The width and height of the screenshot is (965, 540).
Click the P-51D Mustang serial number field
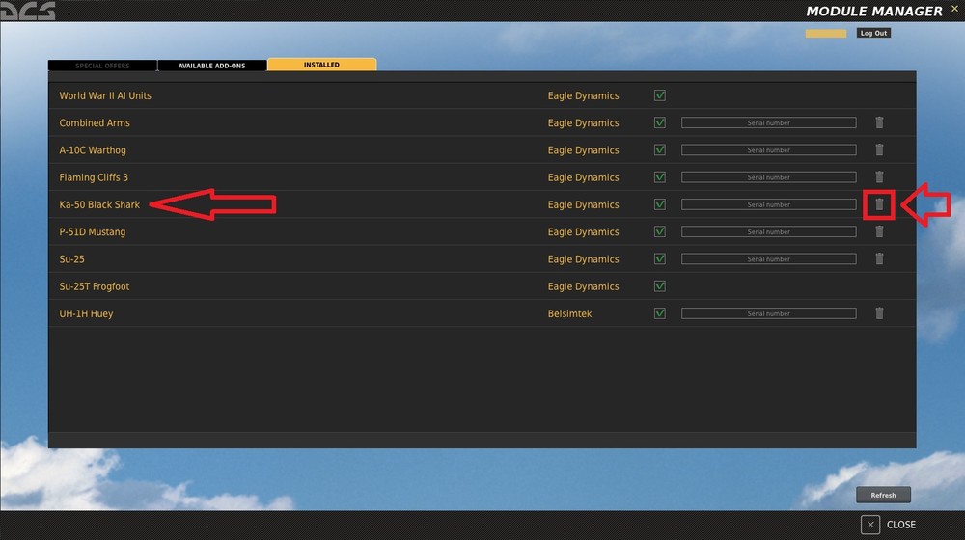[769, 231]
